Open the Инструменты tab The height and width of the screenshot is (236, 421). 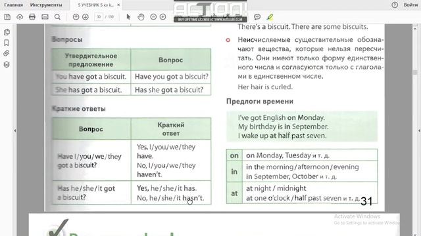(46, 5)
